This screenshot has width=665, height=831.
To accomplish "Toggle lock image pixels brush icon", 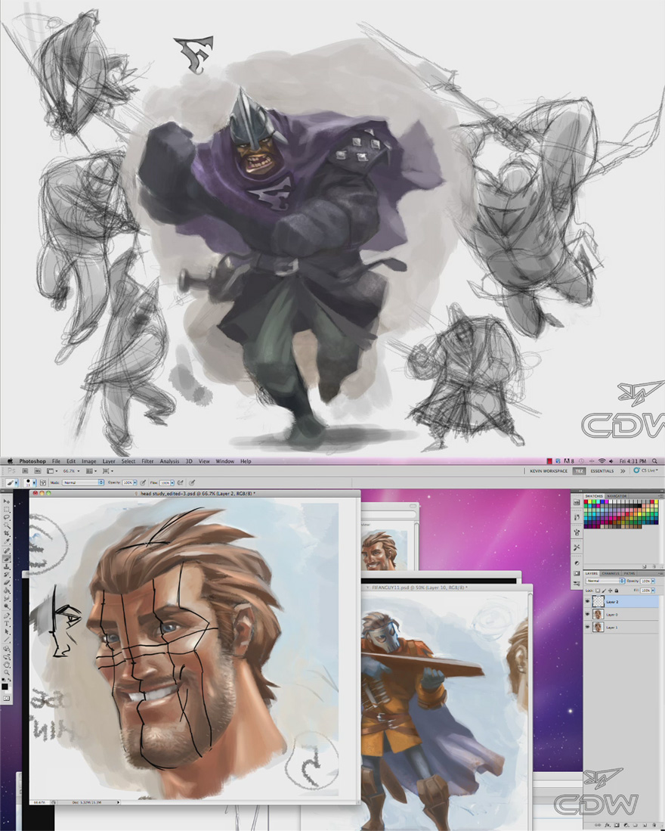I will tap(604, 591).
